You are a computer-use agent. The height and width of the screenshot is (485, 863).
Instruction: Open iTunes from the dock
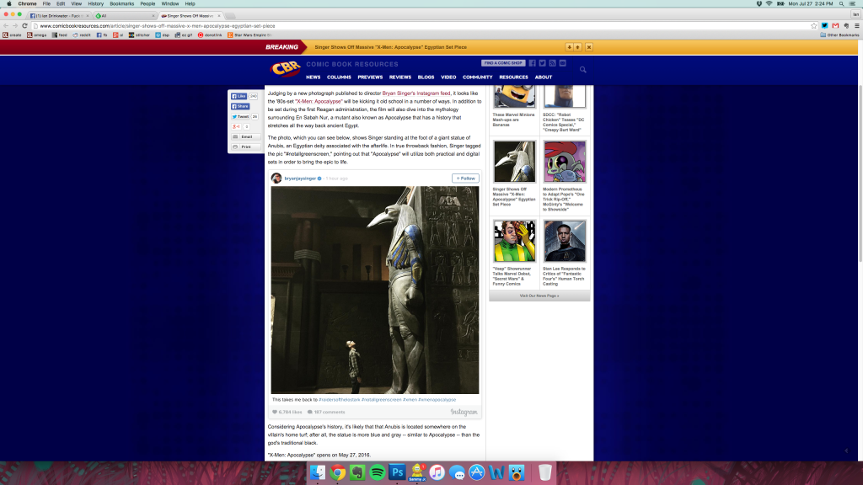tap(437, 472)
